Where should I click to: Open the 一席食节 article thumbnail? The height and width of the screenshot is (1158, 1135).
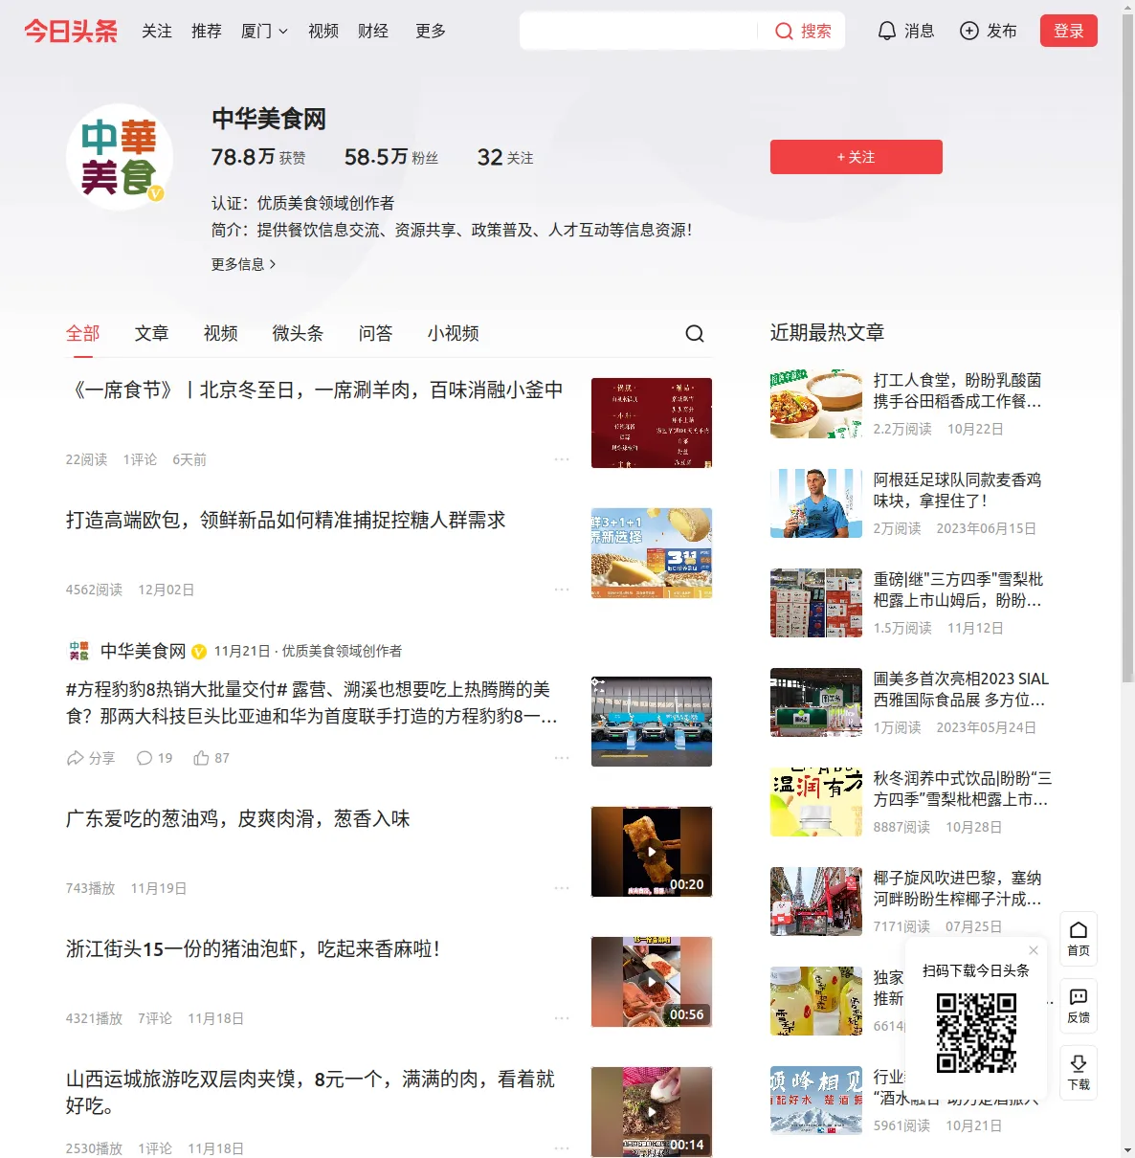(652, 423)
